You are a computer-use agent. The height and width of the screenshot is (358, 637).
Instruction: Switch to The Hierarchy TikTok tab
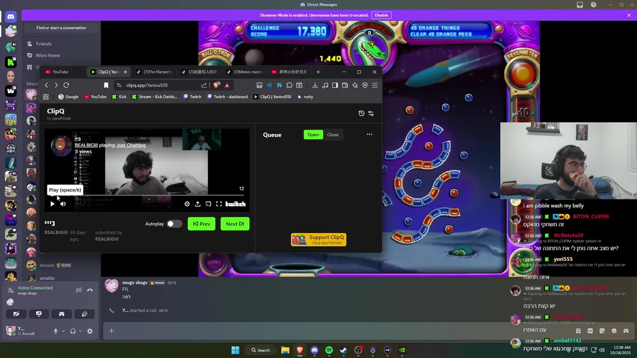[154, 72]
